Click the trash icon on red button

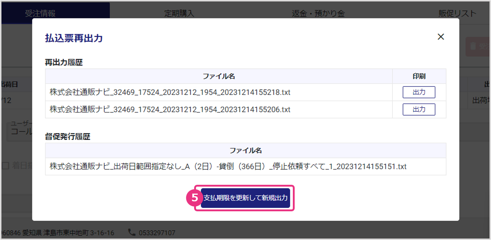(x=473, y=46)
